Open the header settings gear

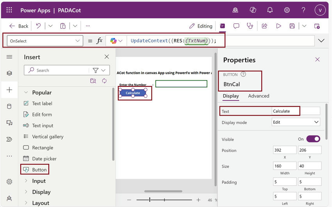287,10
